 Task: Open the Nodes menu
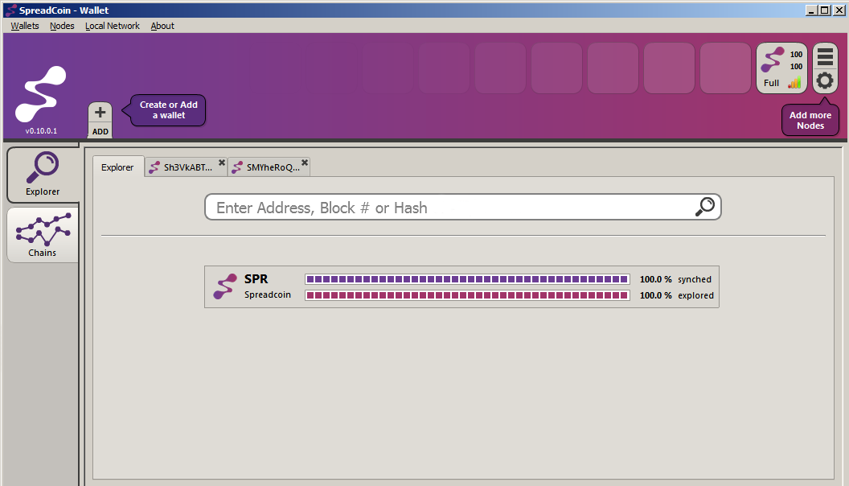tap(62, 26)
